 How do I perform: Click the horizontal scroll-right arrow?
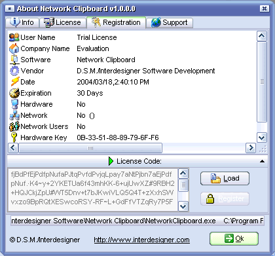(251, 148)
